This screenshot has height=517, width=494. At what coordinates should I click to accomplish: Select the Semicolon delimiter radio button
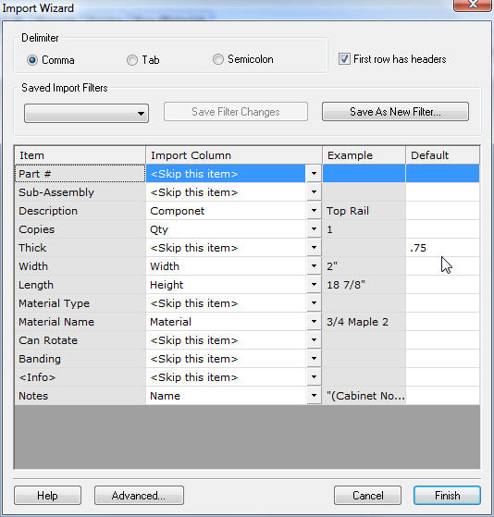coord(218,59)
